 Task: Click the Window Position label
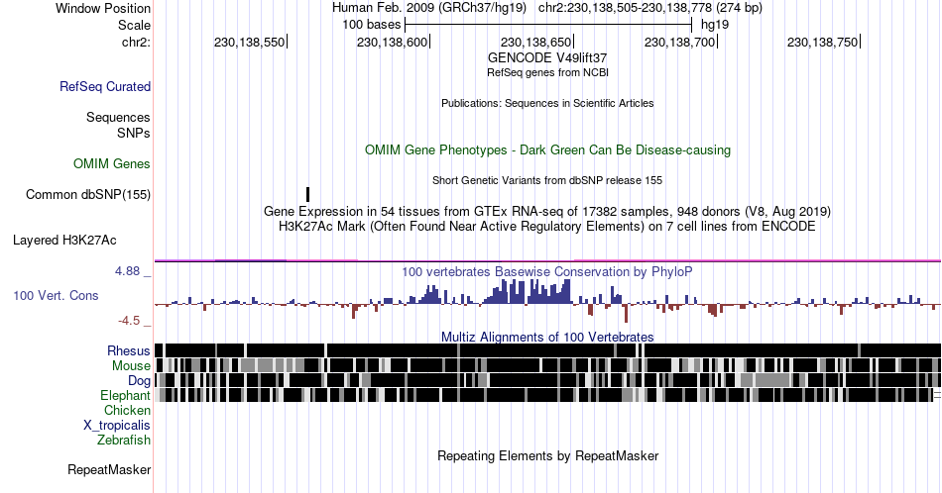(103, 8)
